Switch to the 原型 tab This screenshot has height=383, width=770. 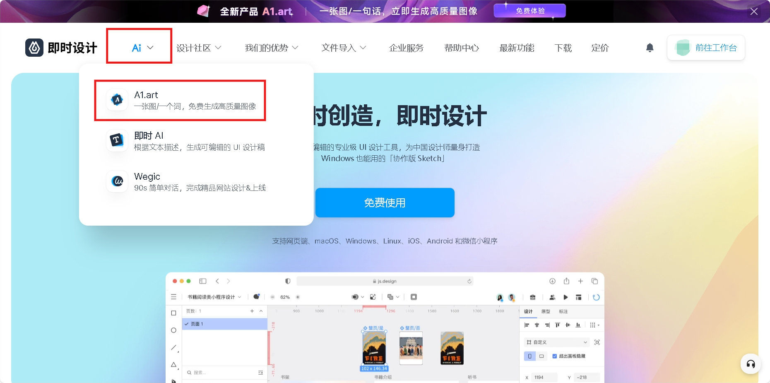click(546, 311)
